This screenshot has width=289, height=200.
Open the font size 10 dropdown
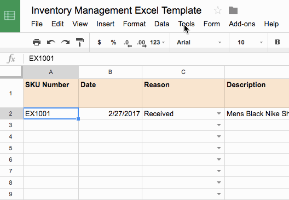(250, 42)
